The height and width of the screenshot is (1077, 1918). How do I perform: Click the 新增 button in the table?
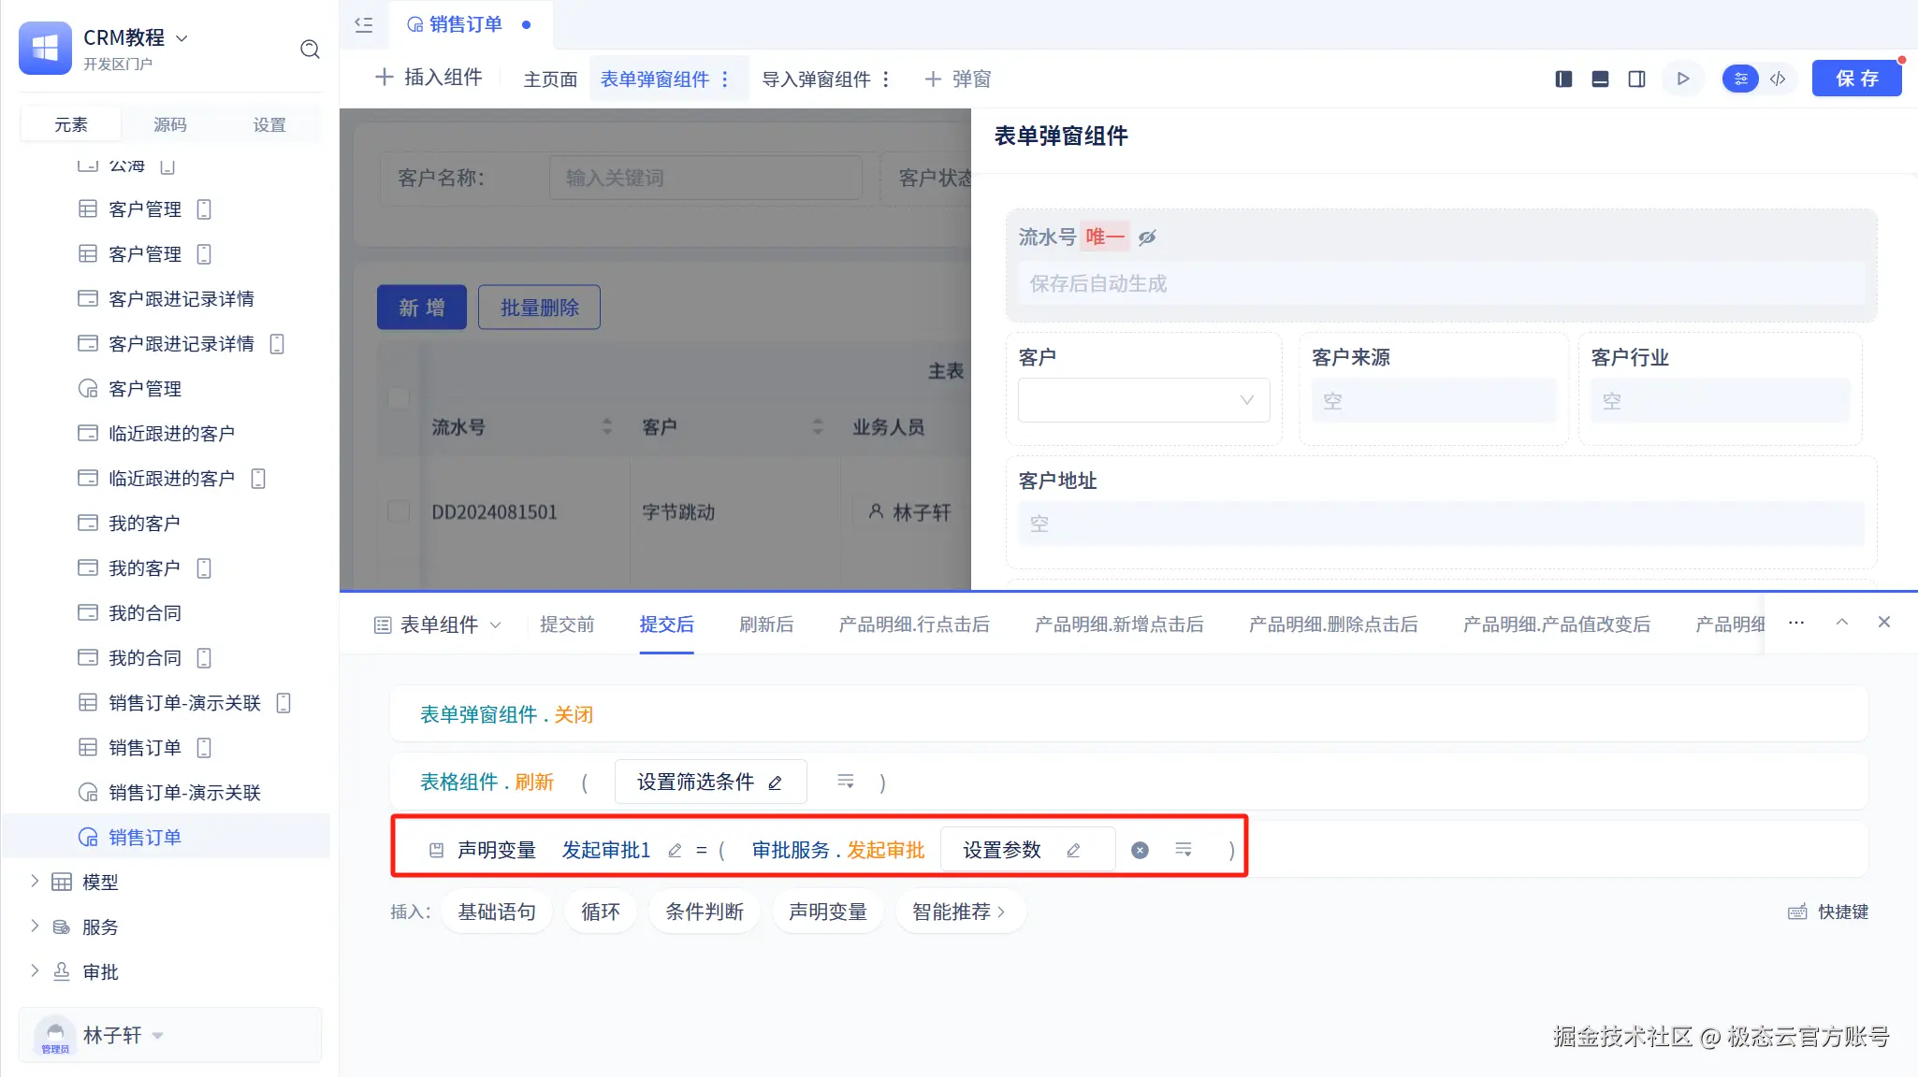422,308
